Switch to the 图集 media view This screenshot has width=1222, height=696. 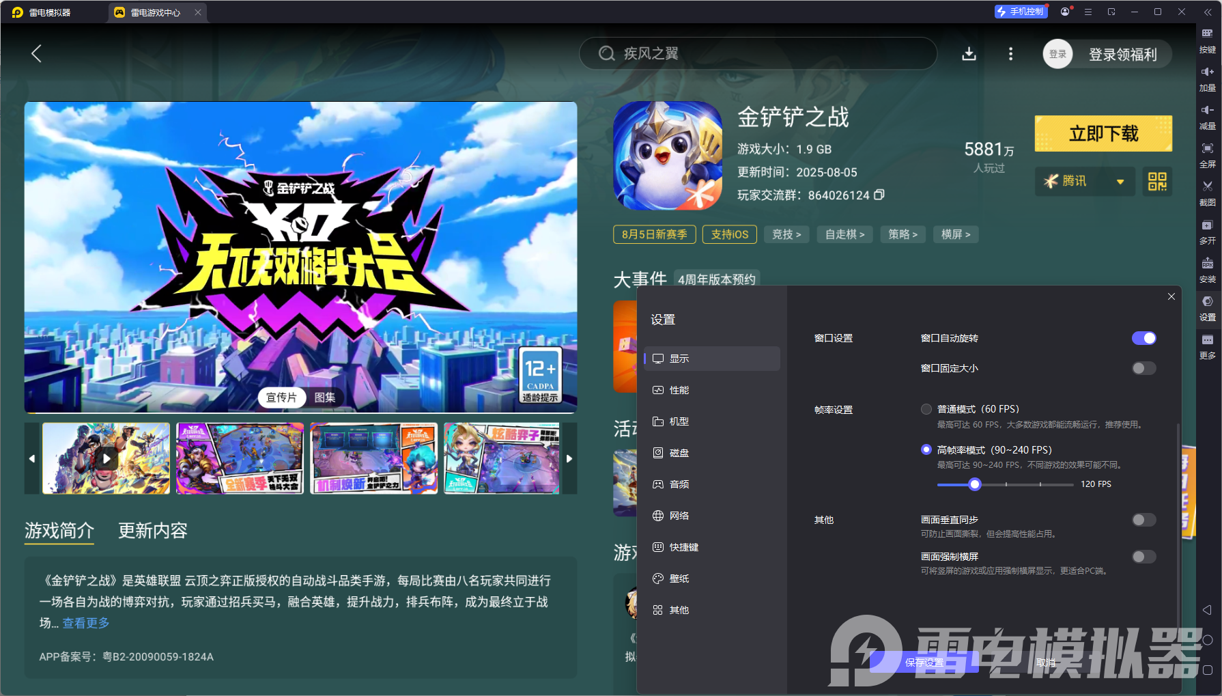(x=325, y=398)
